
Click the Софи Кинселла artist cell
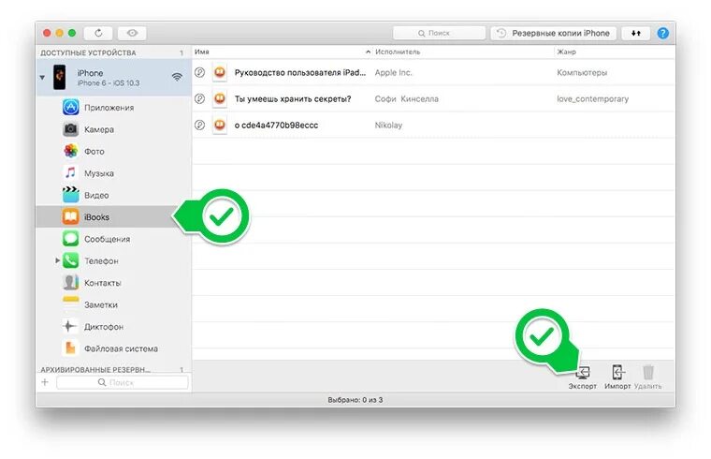406,99
